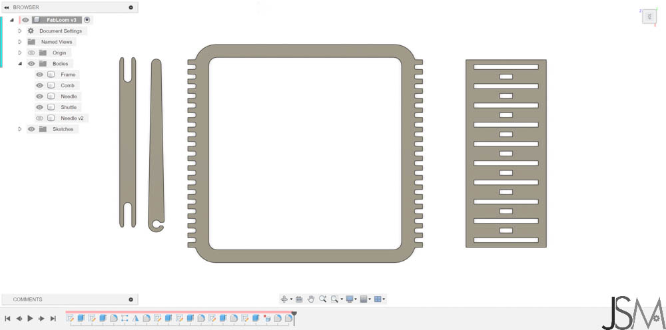Hide the Frame body
Image resolution: width=666 pixels, height=330 pixels.
[39, 75]
